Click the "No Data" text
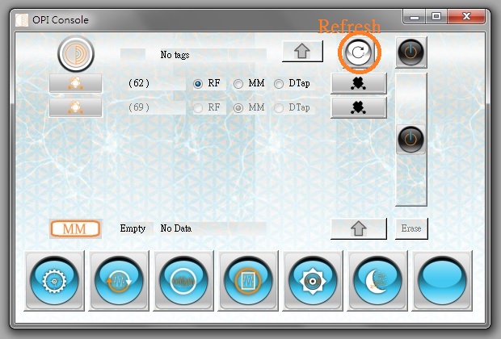The width and height of the screenshot is (501, 339). coord(175,228)
